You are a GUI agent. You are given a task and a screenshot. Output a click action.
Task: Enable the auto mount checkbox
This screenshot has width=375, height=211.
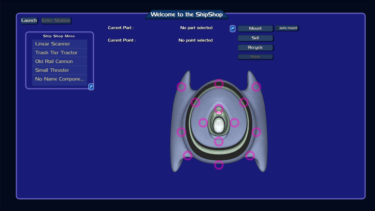[277, 28]
